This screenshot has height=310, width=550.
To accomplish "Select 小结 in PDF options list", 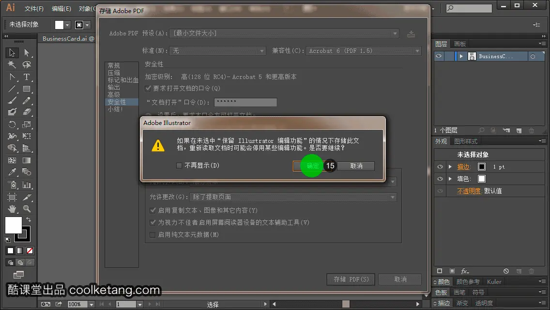I will (115, 109).
